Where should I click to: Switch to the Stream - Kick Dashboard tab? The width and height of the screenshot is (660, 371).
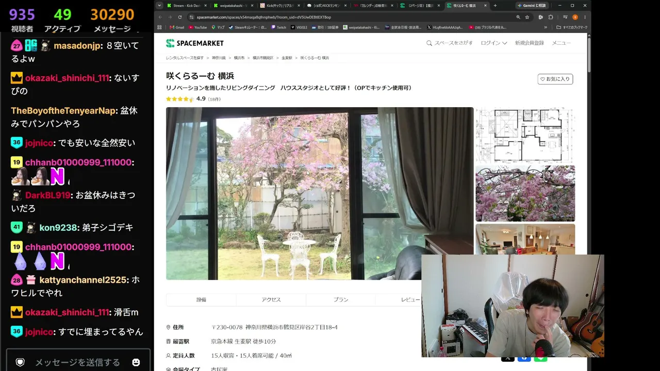tap(187, 6)
